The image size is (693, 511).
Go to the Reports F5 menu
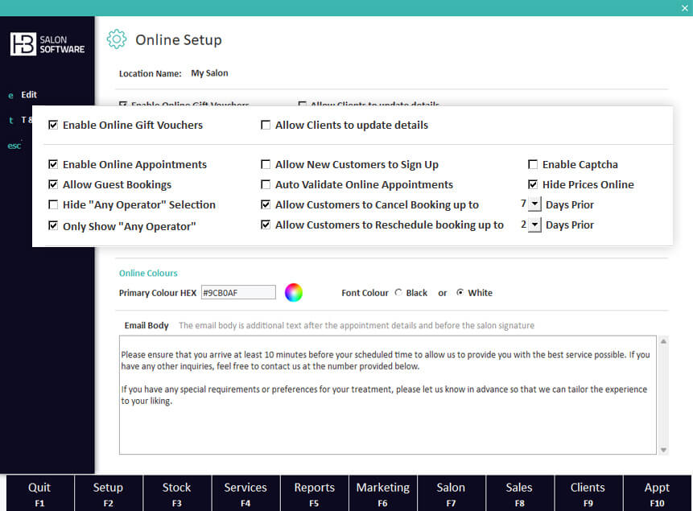314,492
